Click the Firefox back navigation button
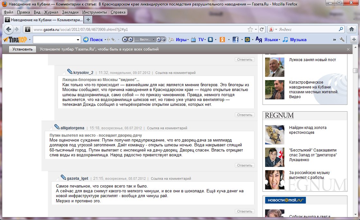360x220 pixels. (x=9, y=29)
